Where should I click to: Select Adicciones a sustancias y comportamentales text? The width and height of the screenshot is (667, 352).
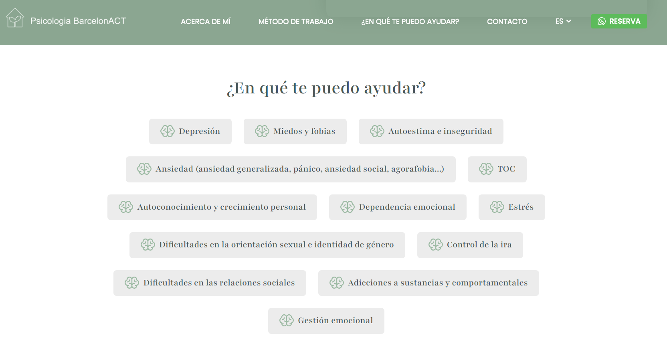[x=438, y=283]
